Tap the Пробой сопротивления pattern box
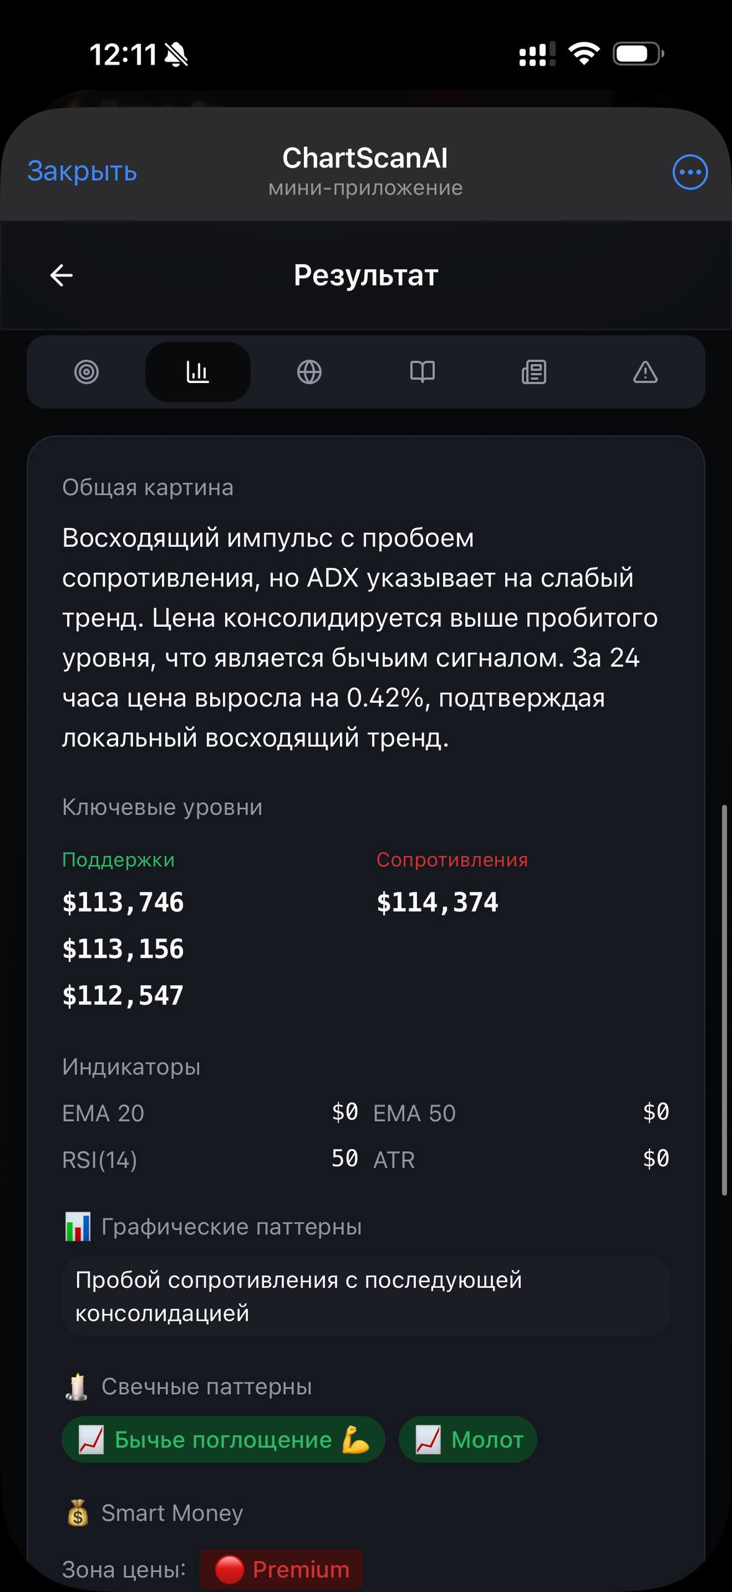This screenshot has height=1592, width=732. click(x=366, y=1296)
